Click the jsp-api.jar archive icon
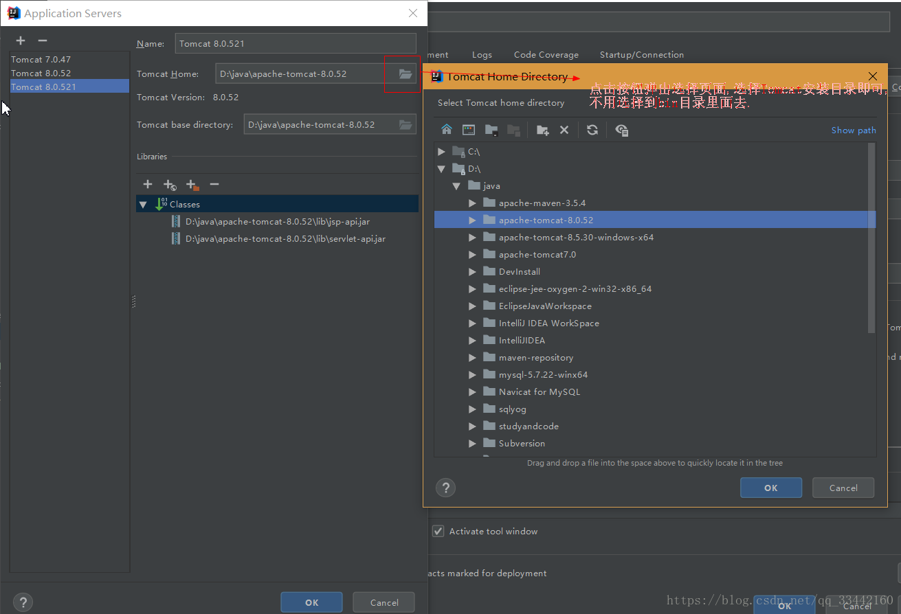 click(176, 221)
